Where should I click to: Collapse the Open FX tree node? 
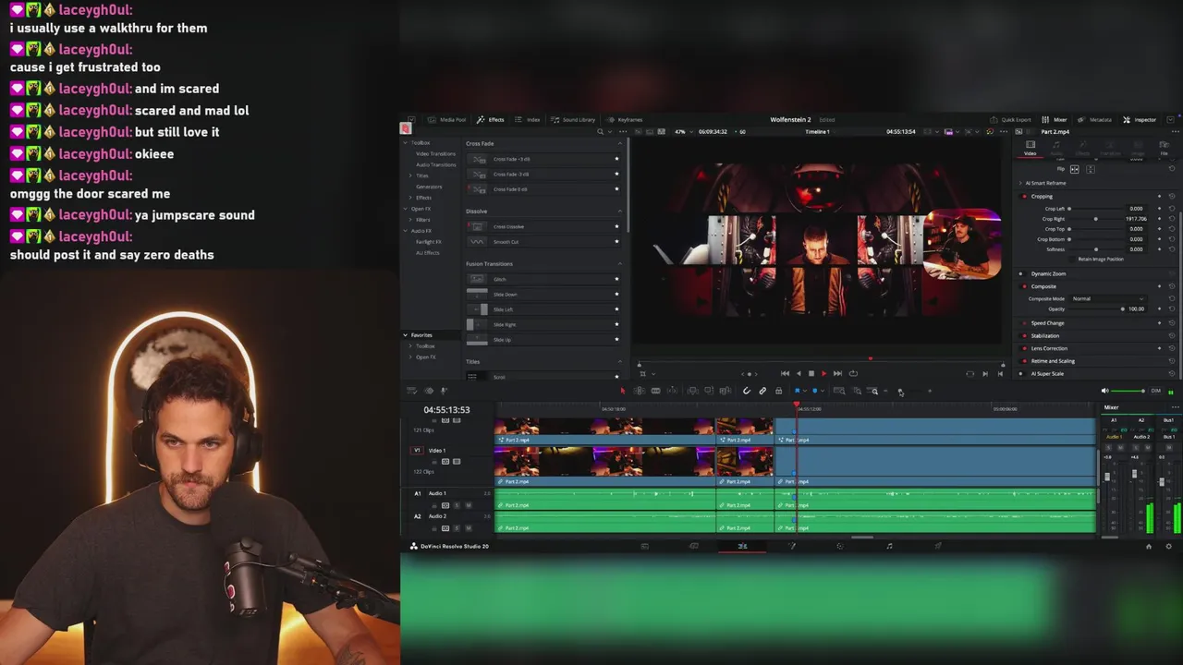405,209
